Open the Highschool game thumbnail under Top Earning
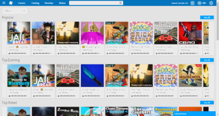 (190, 76)
